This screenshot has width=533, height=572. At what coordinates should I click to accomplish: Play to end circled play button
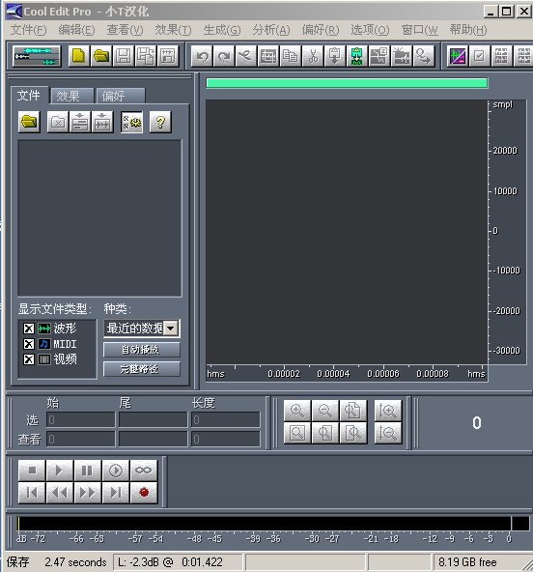tap(116, 471)
